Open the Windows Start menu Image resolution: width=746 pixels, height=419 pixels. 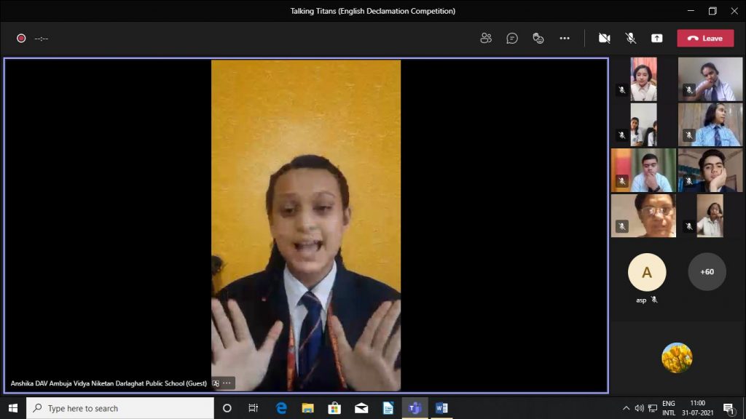pyautogui.click(x=12, y=408)
